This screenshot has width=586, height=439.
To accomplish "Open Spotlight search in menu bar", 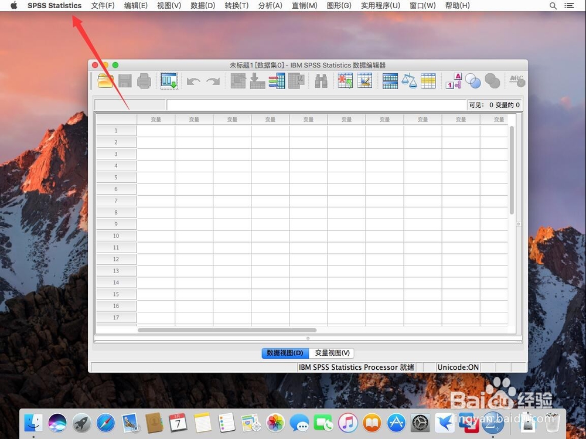I will click(553, 6).
